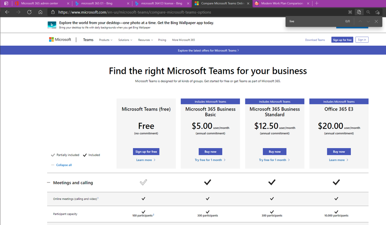Click the Bing Wallpaper app icon
The width and height of the screenshot is (386, 225).
(x=52, y=25)
